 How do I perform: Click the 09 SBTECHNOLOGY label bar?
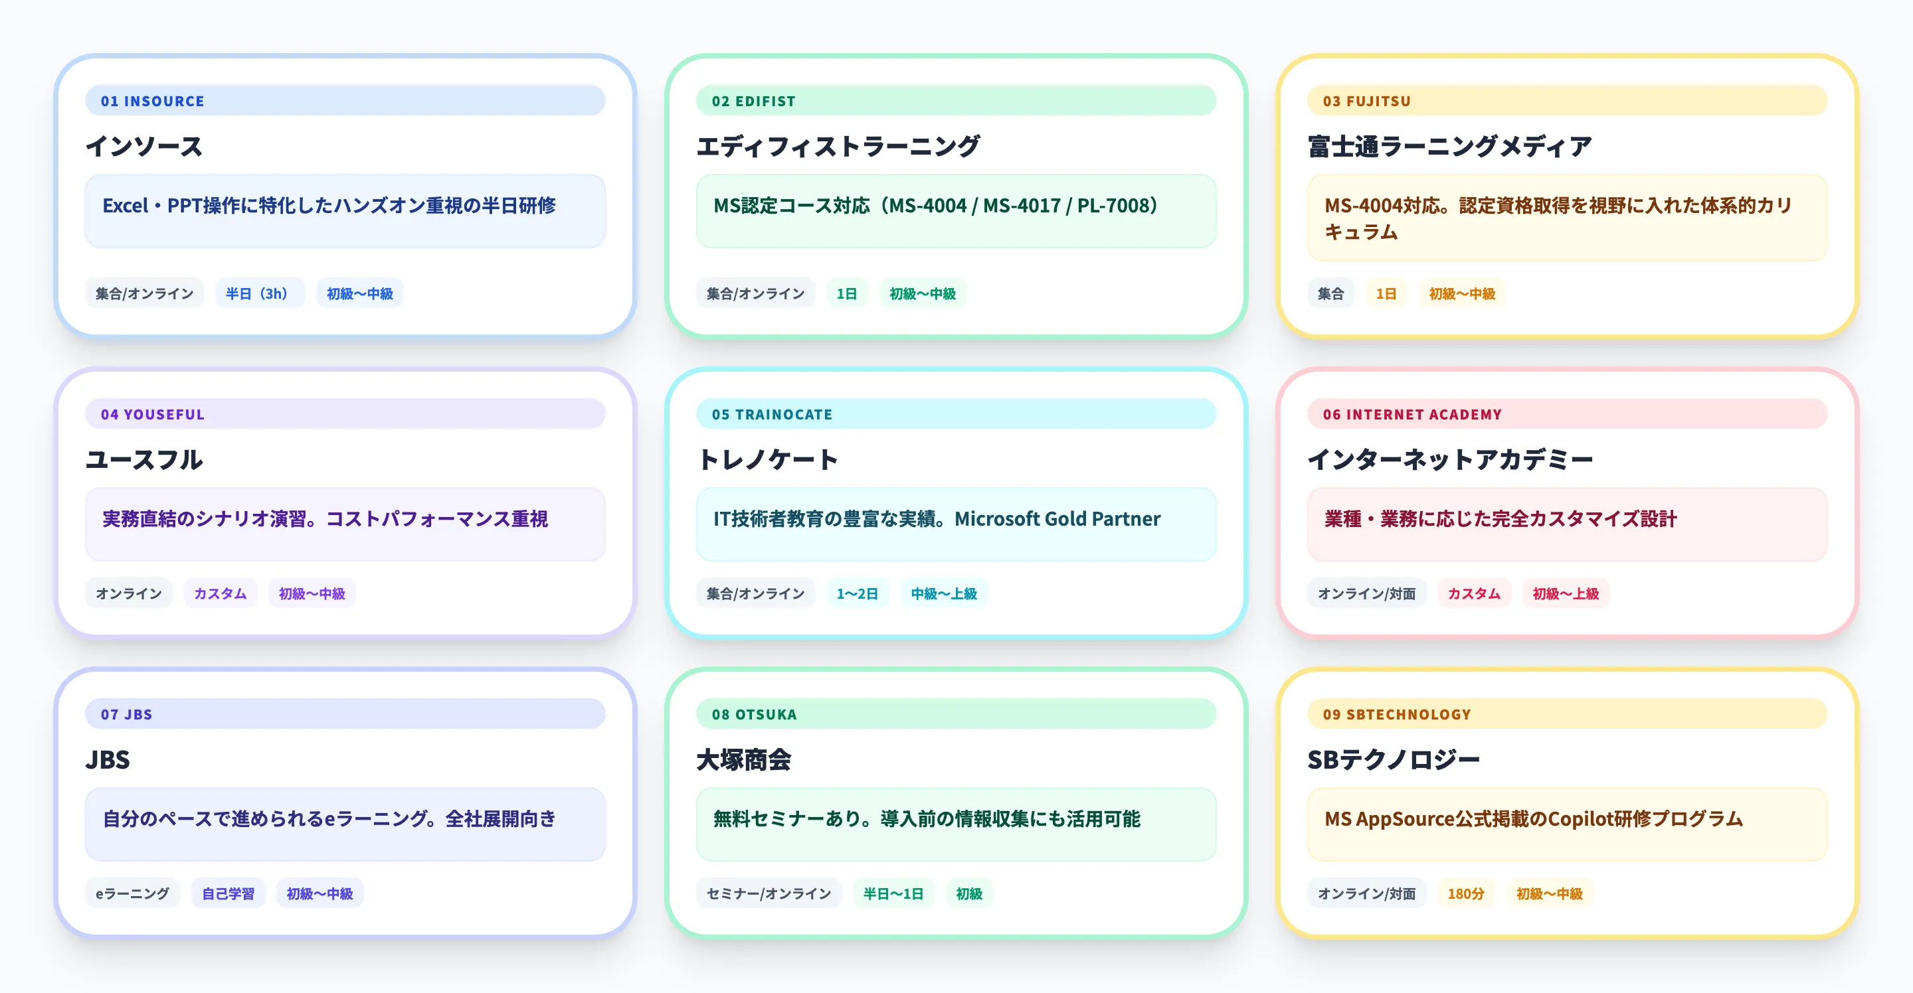[1567, 714]
